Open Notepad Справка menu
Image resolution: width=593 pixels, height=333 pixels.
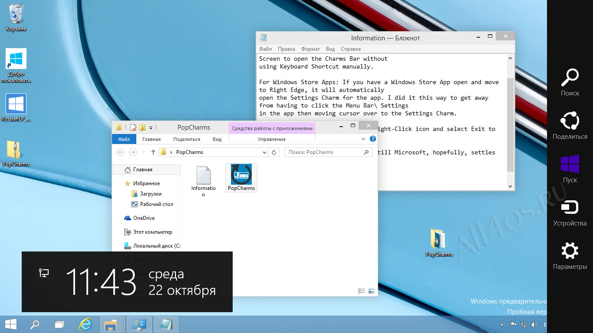coord(351,49)
